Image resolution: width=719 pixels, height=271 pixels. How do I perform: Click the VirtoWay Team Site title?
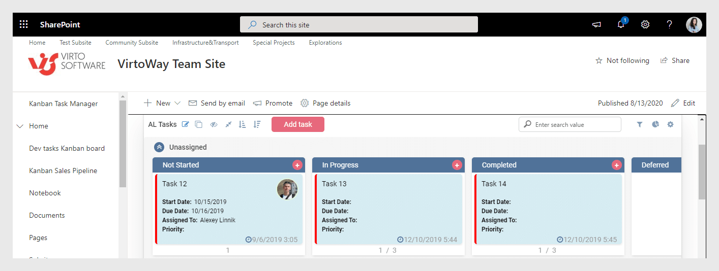click(x=171, y=64)
